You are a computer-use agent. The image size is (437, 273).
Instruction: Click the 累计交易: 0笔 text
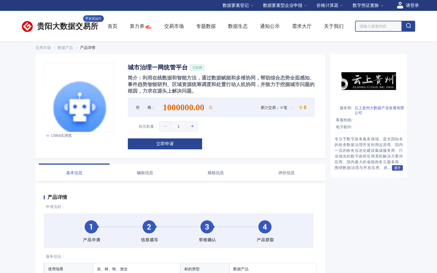click(x=274, y=108)
